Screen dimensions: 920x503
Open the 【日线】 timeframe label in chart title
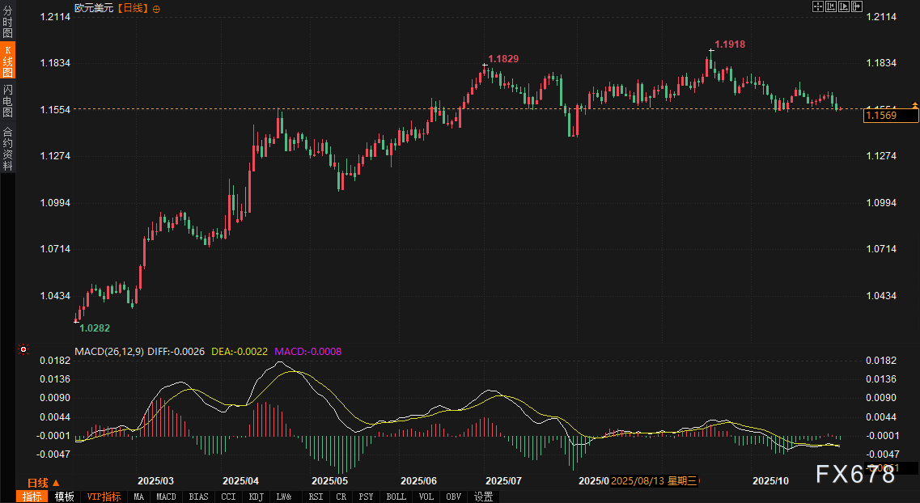coord(133,8)
